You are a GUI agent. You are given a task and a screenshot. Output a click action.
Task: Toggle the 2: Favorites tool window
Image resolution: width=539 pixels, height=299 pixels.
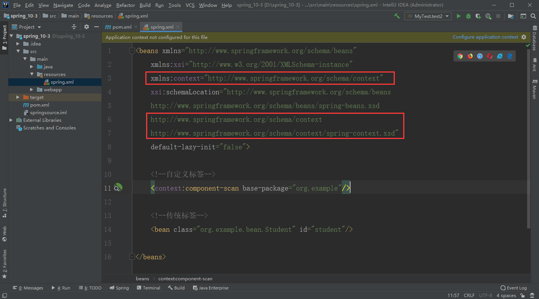(4, 264)
